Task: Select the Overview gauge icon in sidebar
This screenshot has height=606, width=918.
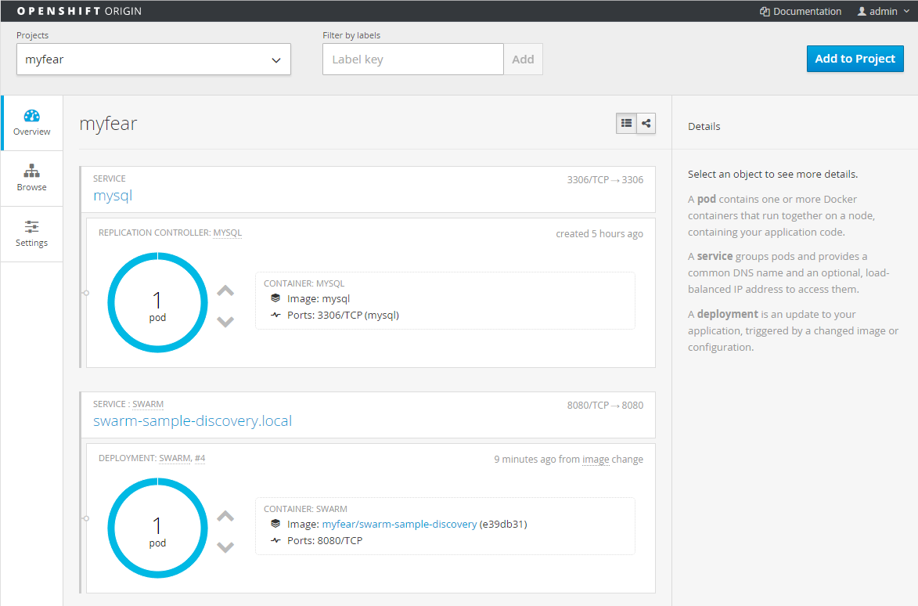Action: [x=31, y=116]
